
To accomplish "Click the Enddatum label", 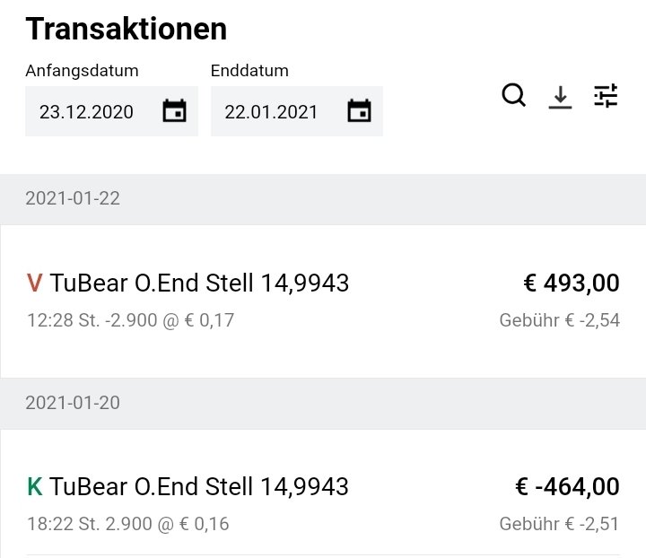I will (249, 70).
